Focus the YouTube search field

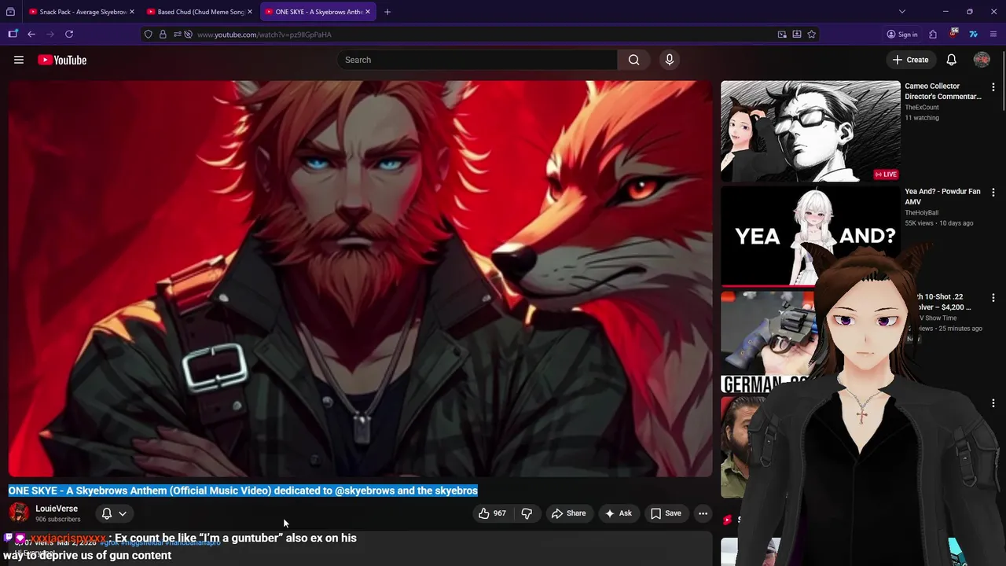478,60
